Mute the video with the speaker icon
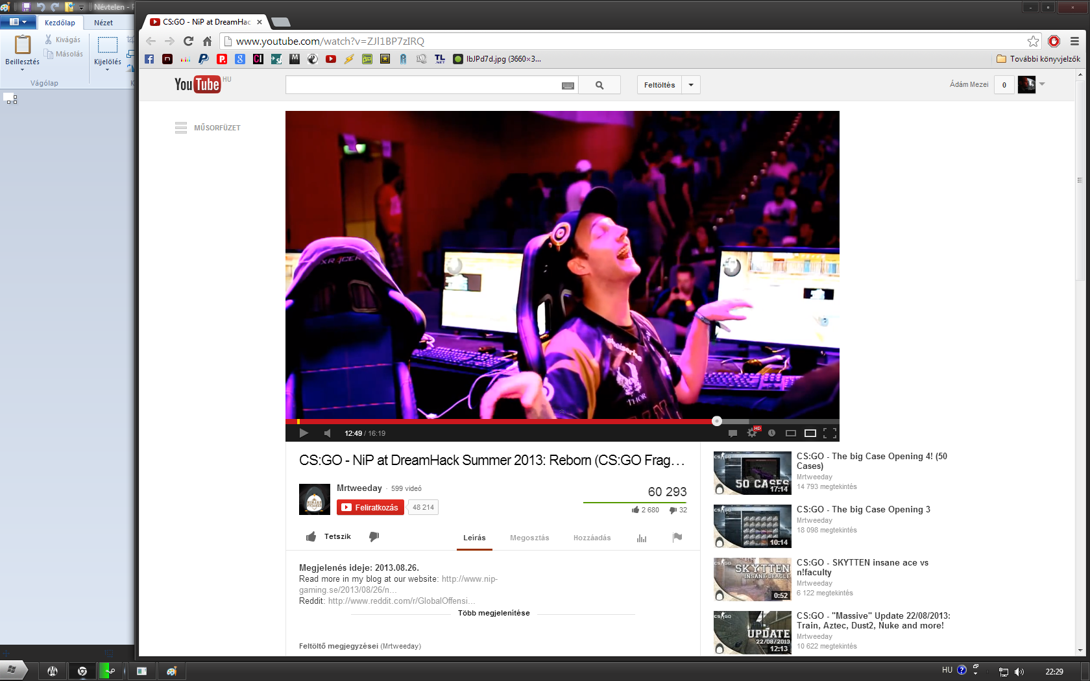Viewport: 1090px width, 681px height. click(x=328, y=433)
